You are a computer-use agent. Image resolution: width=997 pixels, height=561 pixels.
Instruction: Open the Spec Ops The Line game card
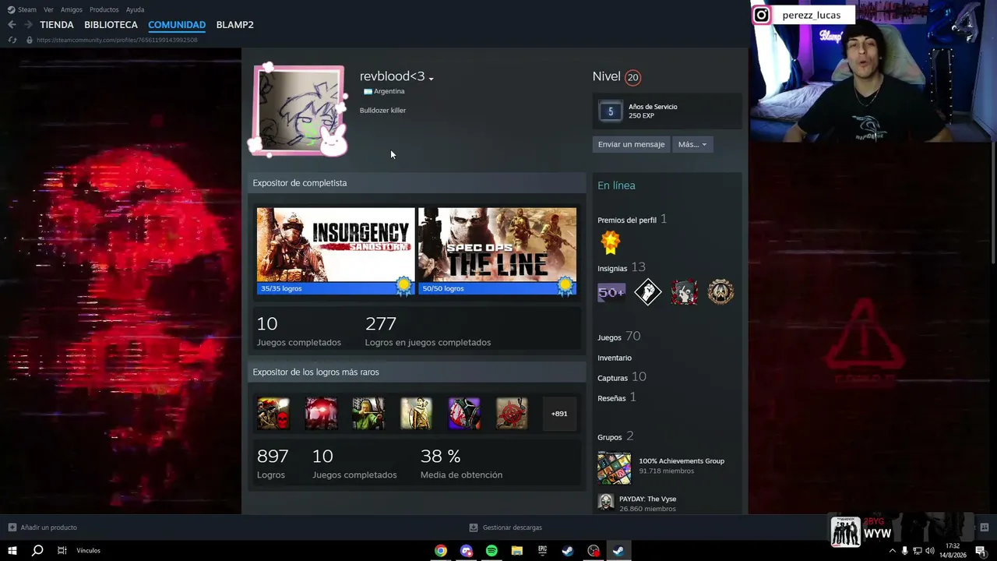point(497,252)
